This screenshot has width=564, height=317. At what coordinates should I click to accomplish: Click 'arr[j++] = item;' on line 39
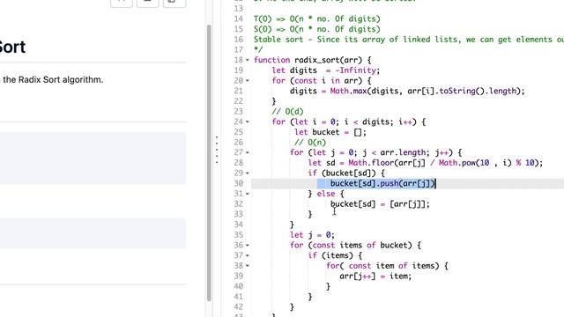click(x=375, y=276)
